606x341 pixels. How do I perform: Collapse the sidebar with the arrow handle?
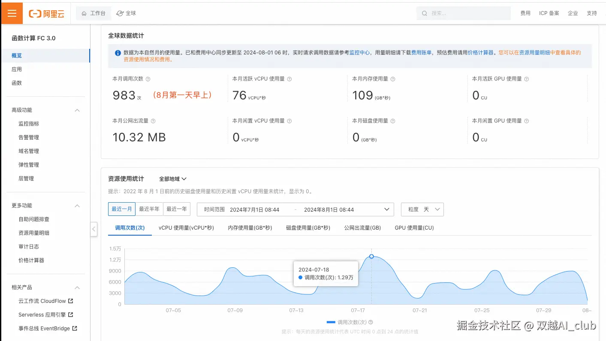(94, 229)
